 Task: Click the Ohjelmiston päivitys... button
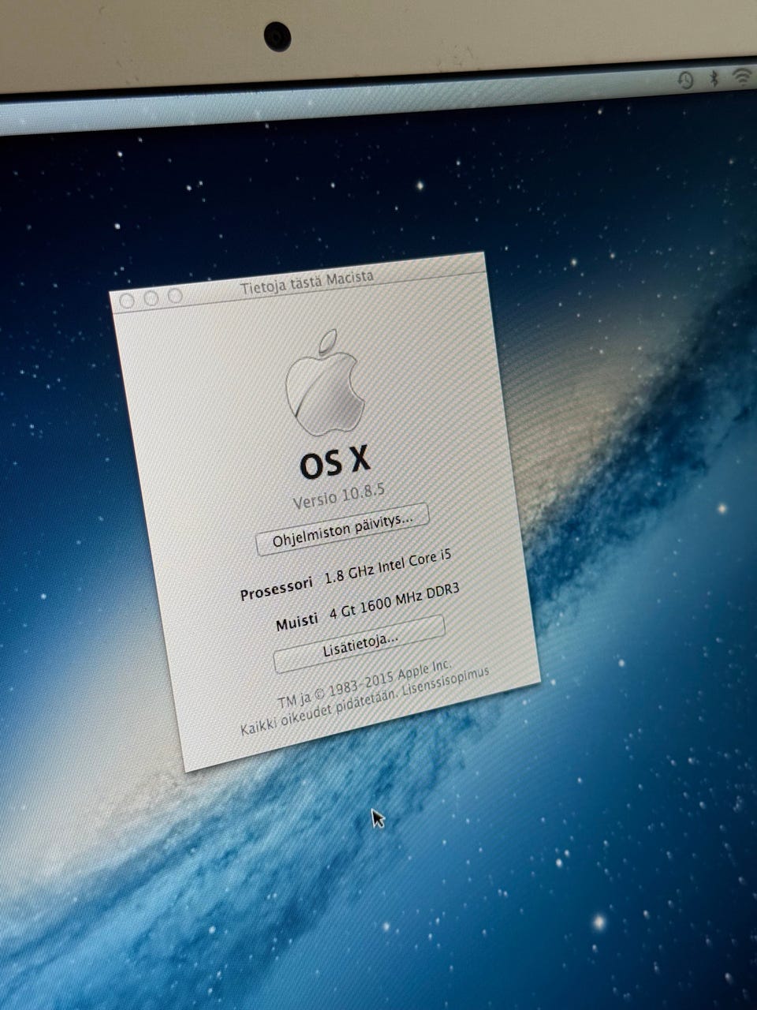coord(342,529)
